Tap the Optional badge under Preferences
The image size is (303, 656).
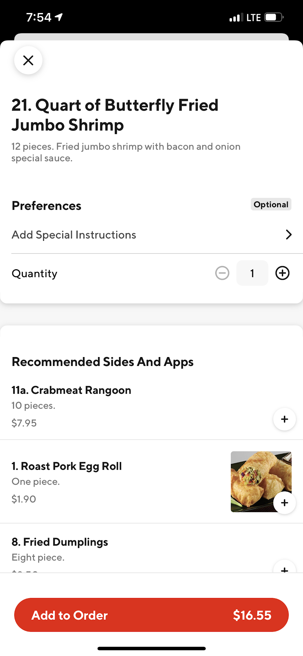pos(271,204)
